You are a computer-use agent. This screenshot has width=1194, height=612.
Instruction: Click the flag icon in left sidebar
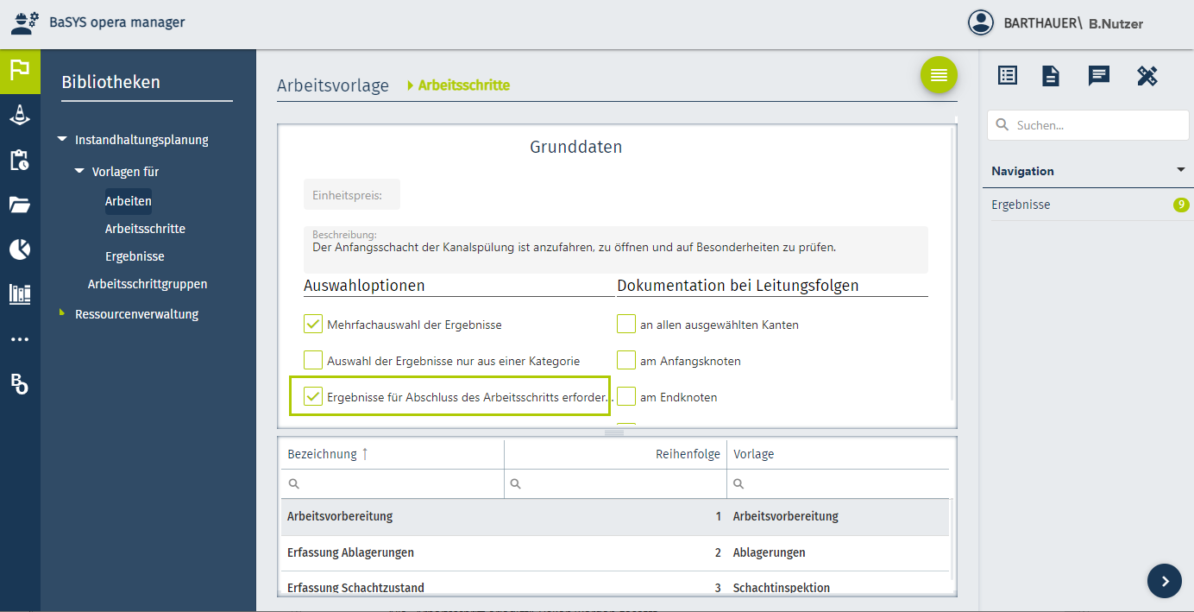tap(20, 71)
